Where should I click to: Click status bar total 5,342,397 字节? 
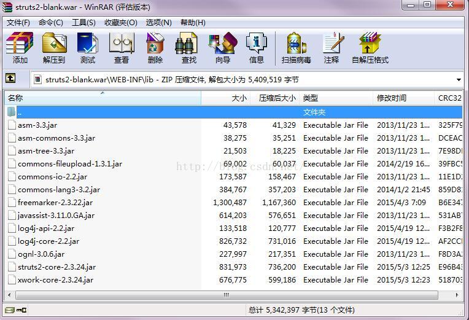click(282, 310)
